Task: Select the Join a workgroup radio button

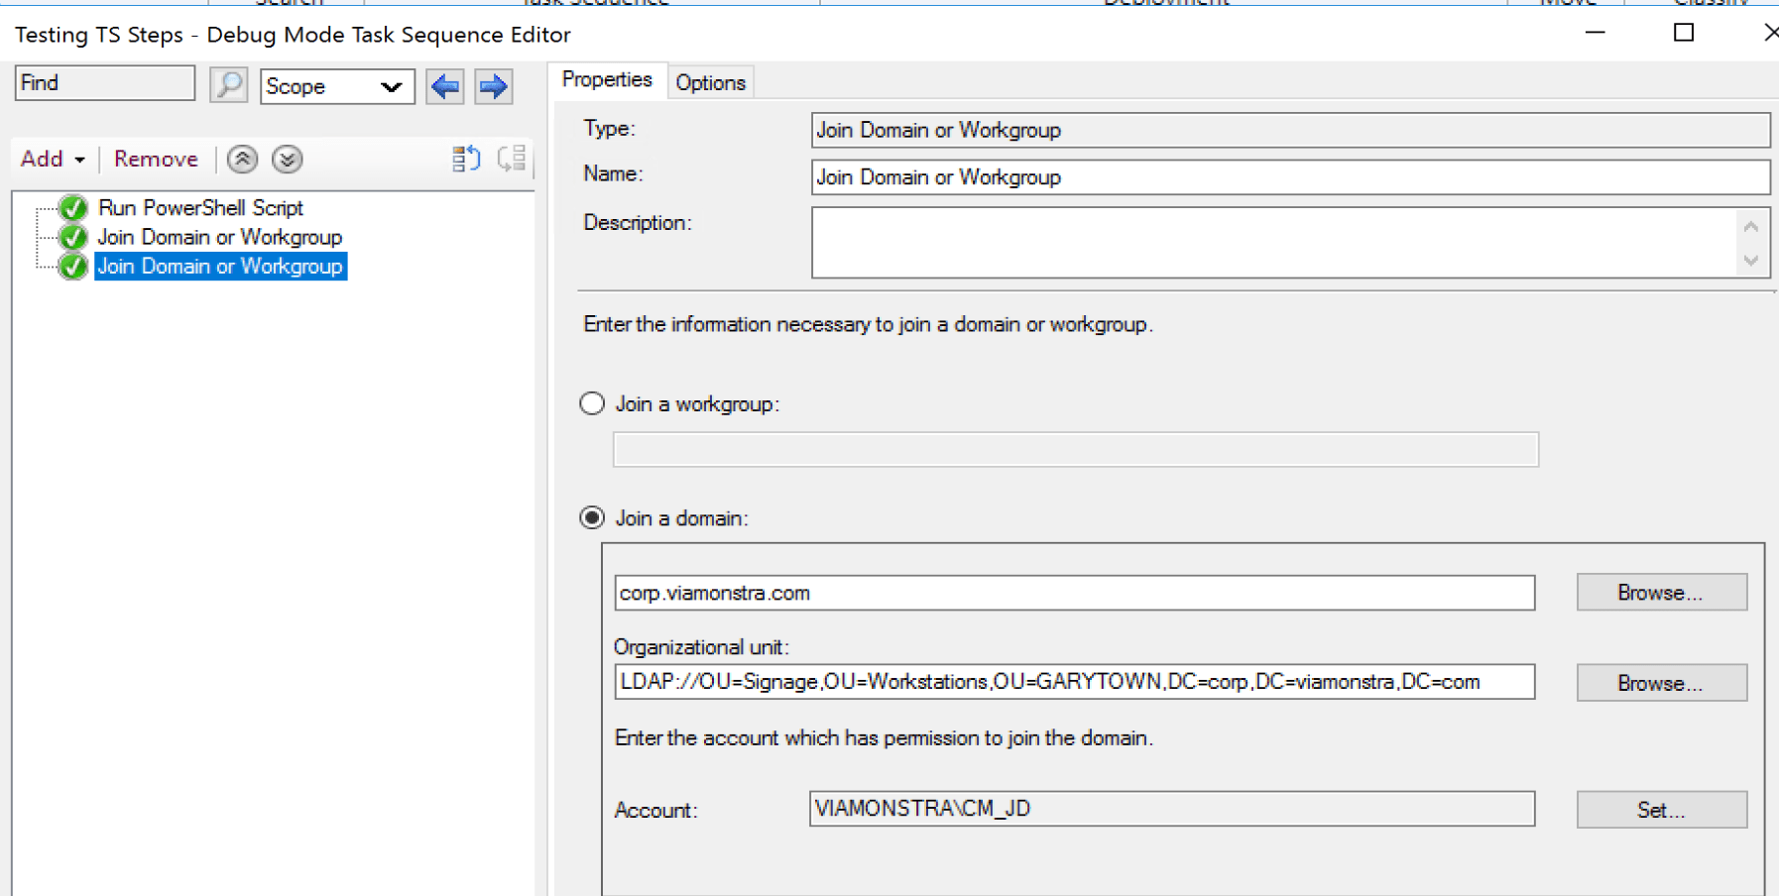Action: pos(592,403)
